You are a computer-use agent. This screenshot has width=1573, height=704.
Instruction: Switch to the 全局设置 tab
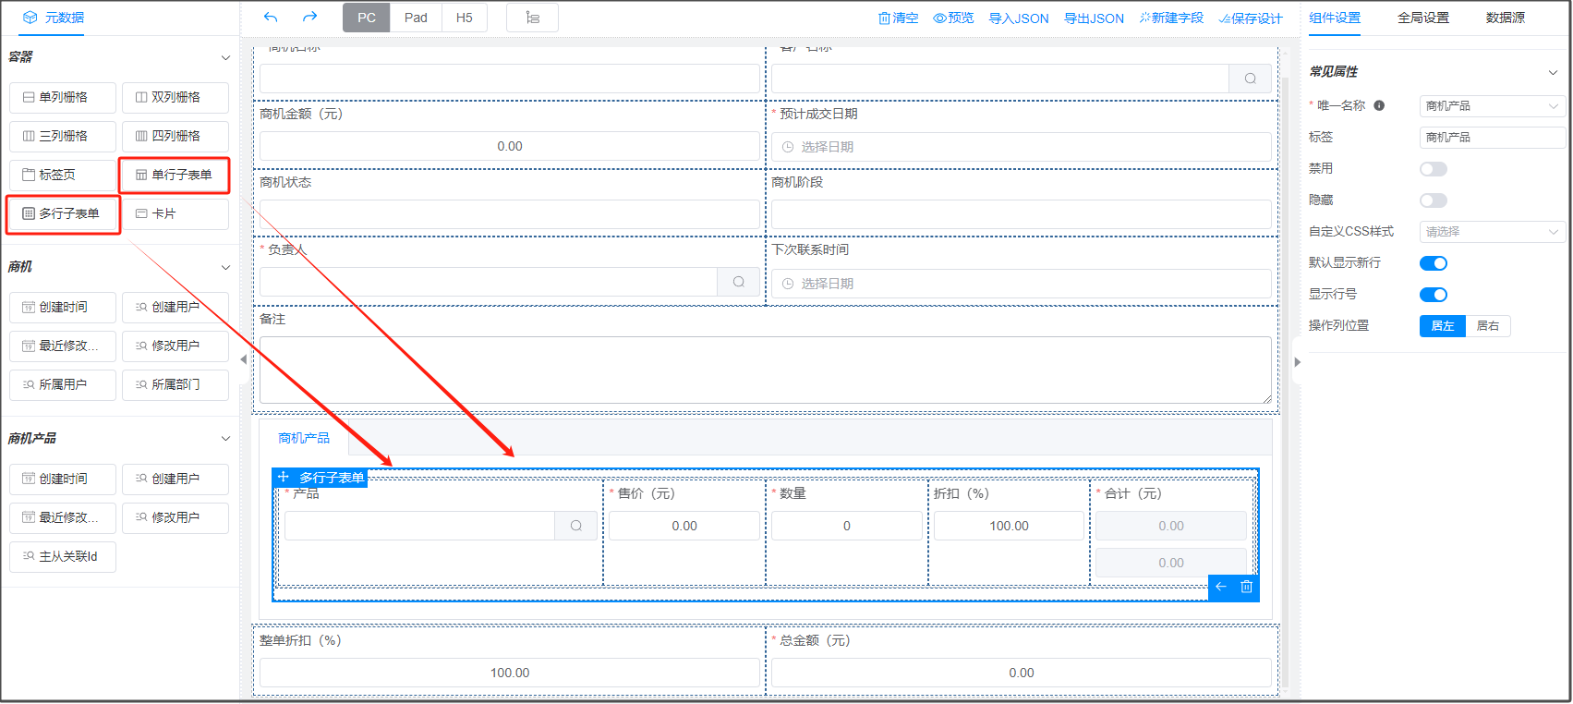(1422, 18)
